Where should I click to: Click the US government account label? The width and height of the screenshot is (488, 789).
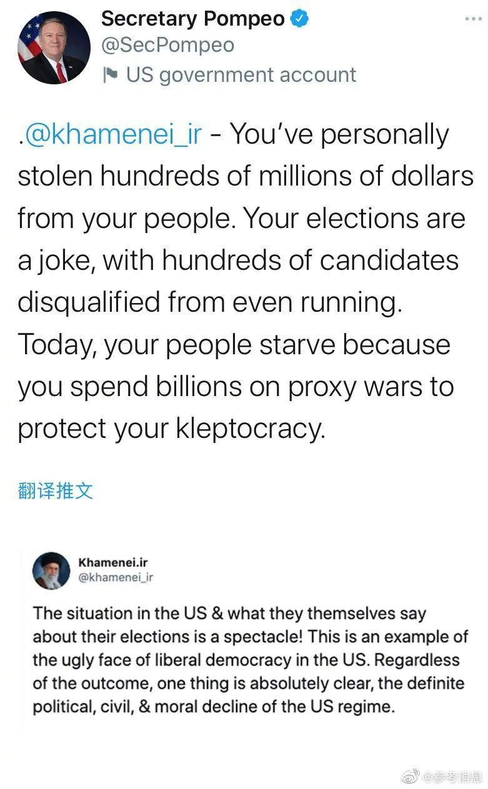click(241, 75)
